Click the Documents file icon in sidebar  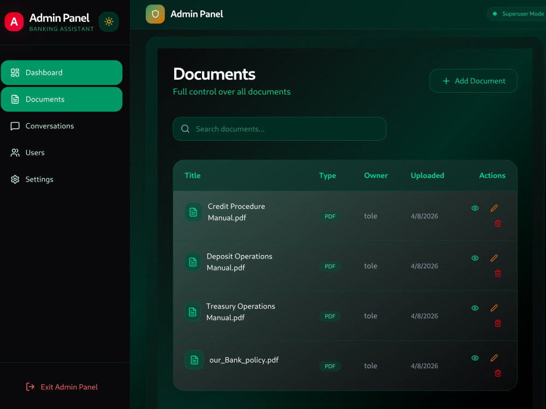point(15,99)
